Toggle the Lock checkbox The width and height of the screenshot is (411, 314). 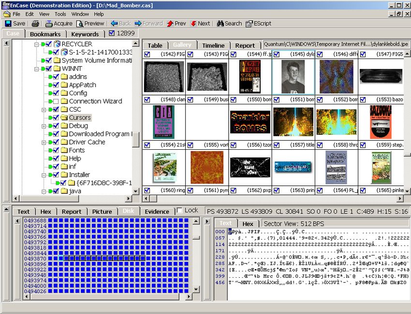[180, 210]
